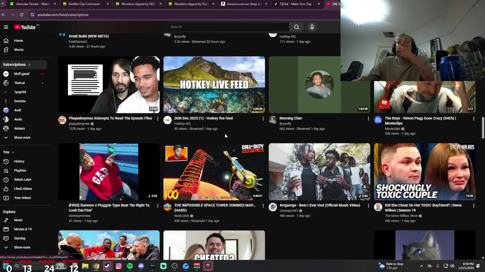Start voice search with microphone icon
The width and height of the screenshot is (485, 272).
pyautogui.click(x=312, y=27)
